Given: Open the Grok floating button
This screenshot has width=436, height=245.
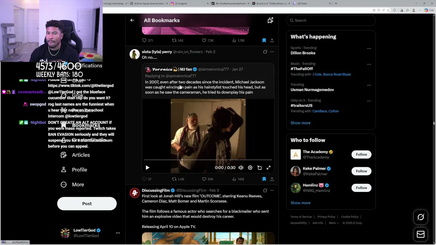Looking at the screenshot, I should 421,217.
